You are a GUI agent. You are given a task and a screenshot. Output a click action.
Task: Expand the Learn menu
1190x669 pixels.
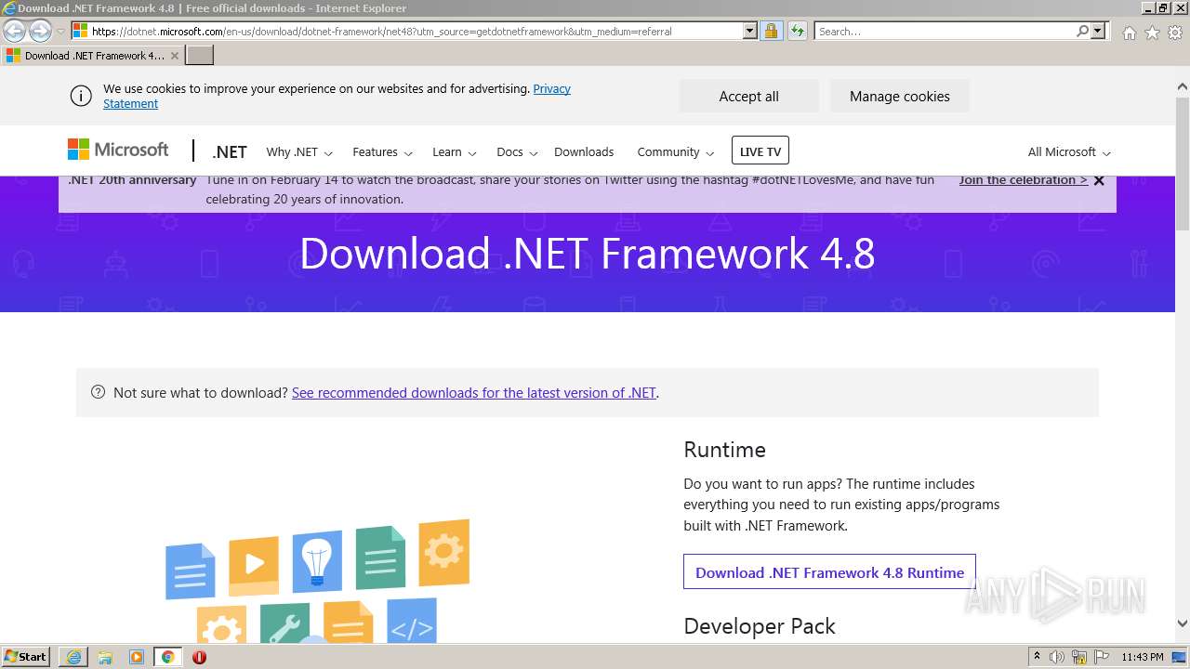(x=455, y=152)
